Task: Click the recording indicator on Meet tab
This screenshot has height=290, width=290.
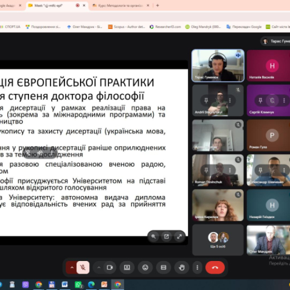Action: (x=78, y=5)
